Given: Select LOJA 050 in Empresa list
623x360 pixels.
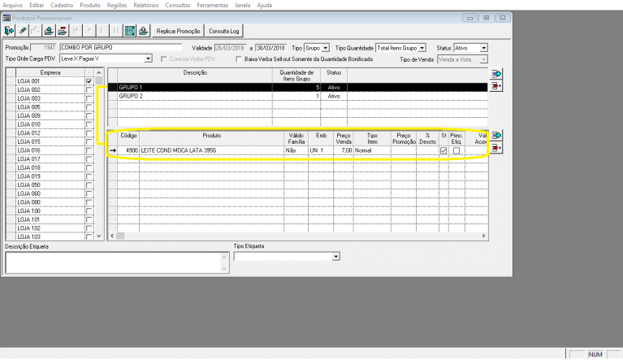Looking at the screenshot, I should tap(50, 185).
